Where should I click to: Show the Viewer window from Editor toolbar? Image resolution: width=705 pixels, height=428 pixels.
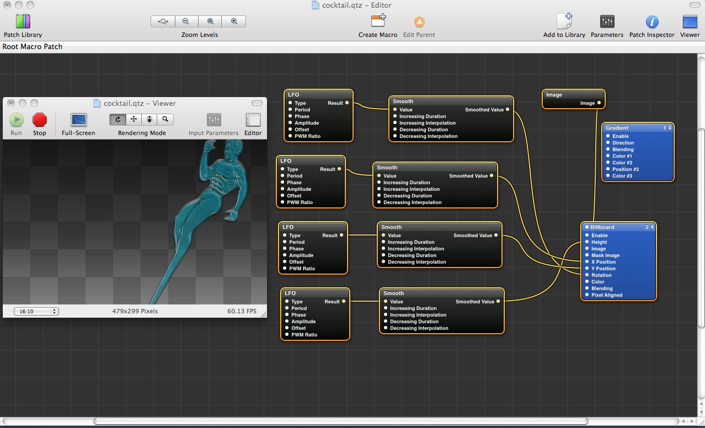[690, 22]
